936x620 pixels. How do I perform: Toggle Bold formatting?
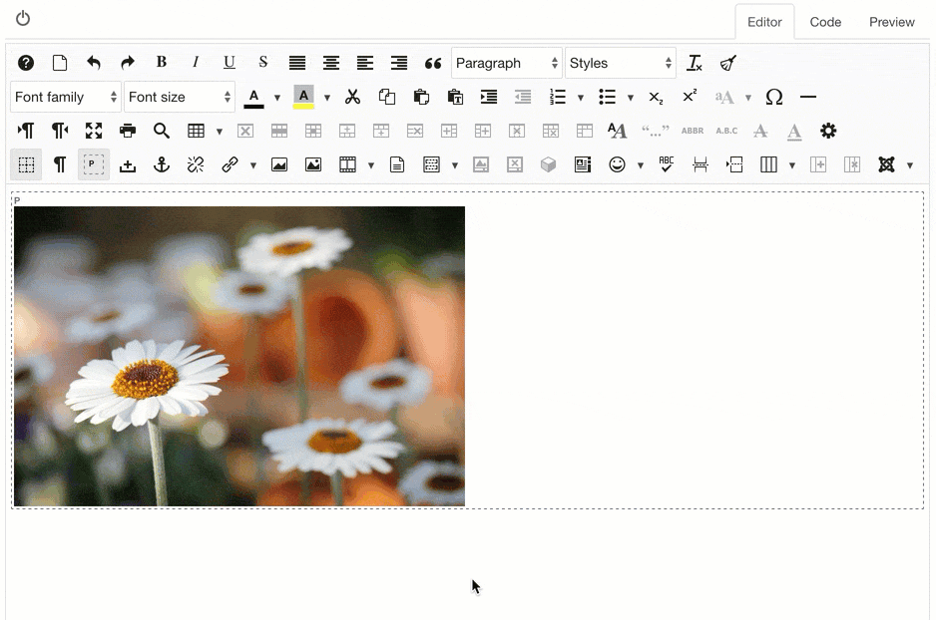pyautogui.click(x=161, y=63)
